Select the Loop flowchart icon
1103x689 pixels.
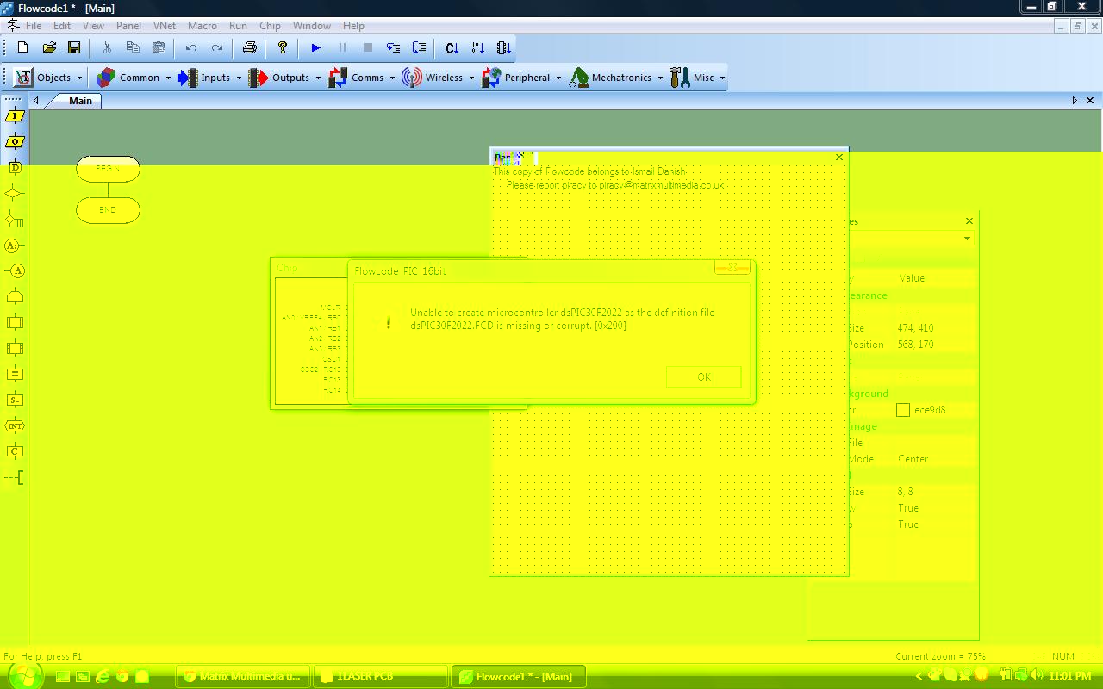click(x=15, y=297)
